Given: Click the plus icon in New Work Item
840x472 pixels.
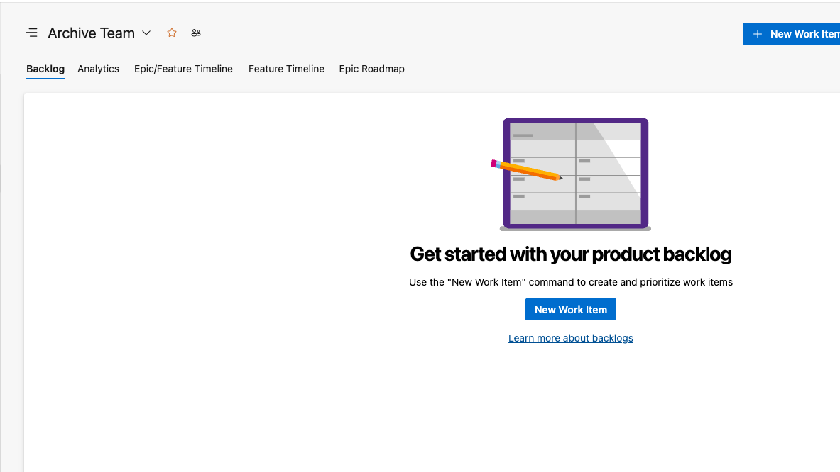Looking at the screenshot, I should pyautogui.click(x=757, y=33).
